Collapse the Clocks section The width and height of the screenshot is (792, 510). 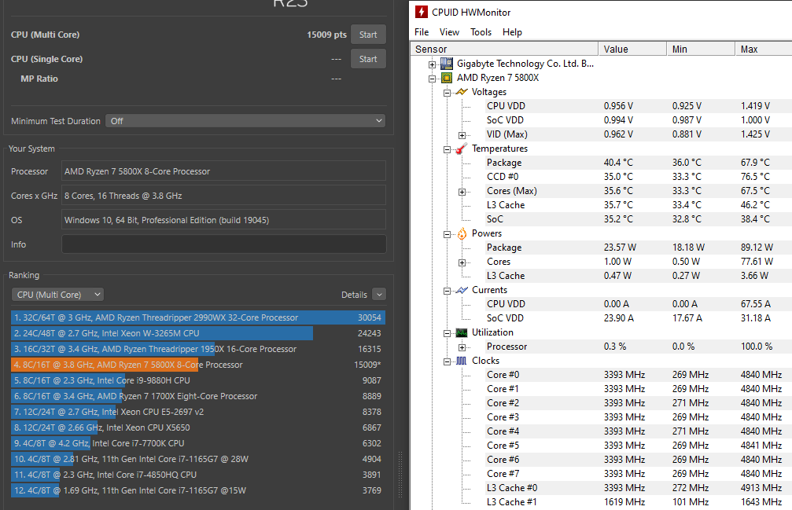(447, 361)
